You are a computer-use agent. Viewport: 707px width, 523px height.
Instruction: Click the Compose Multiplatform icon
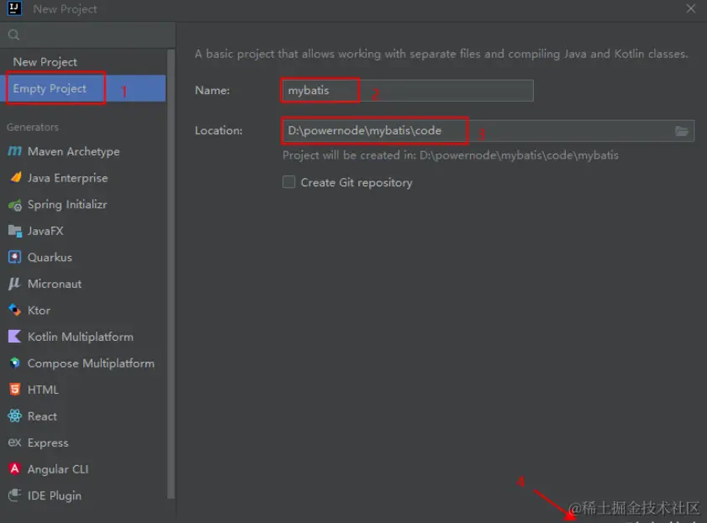[x=15, y=363]
